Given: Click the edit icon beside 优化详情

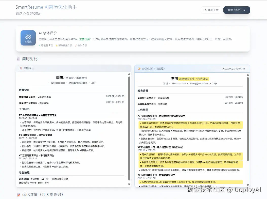Looking at the screenshot, I should pos(19,195).
